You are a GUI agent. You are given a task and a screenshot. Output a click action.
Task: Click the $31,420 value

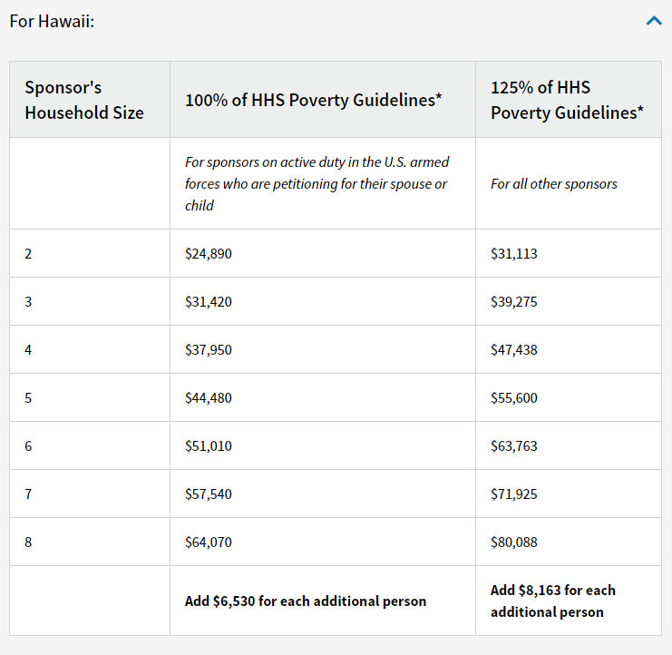coord(209,302)
